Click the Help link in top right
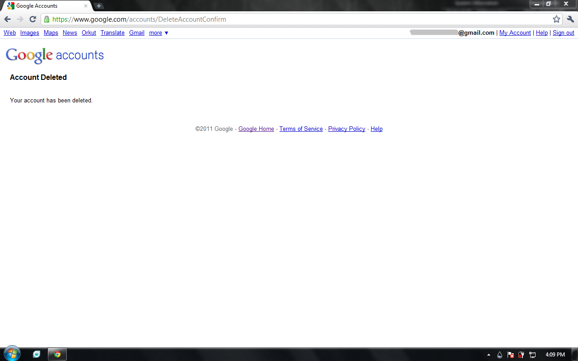578x361 pixels. pyautogui.click(x=542, y=33)
